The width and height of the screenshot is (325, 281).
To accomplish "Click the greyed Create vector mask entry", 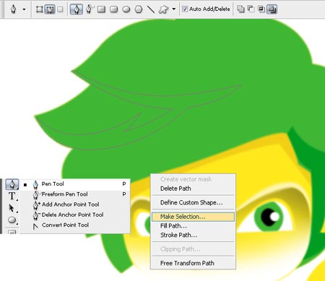I will [x=193, y=179].
